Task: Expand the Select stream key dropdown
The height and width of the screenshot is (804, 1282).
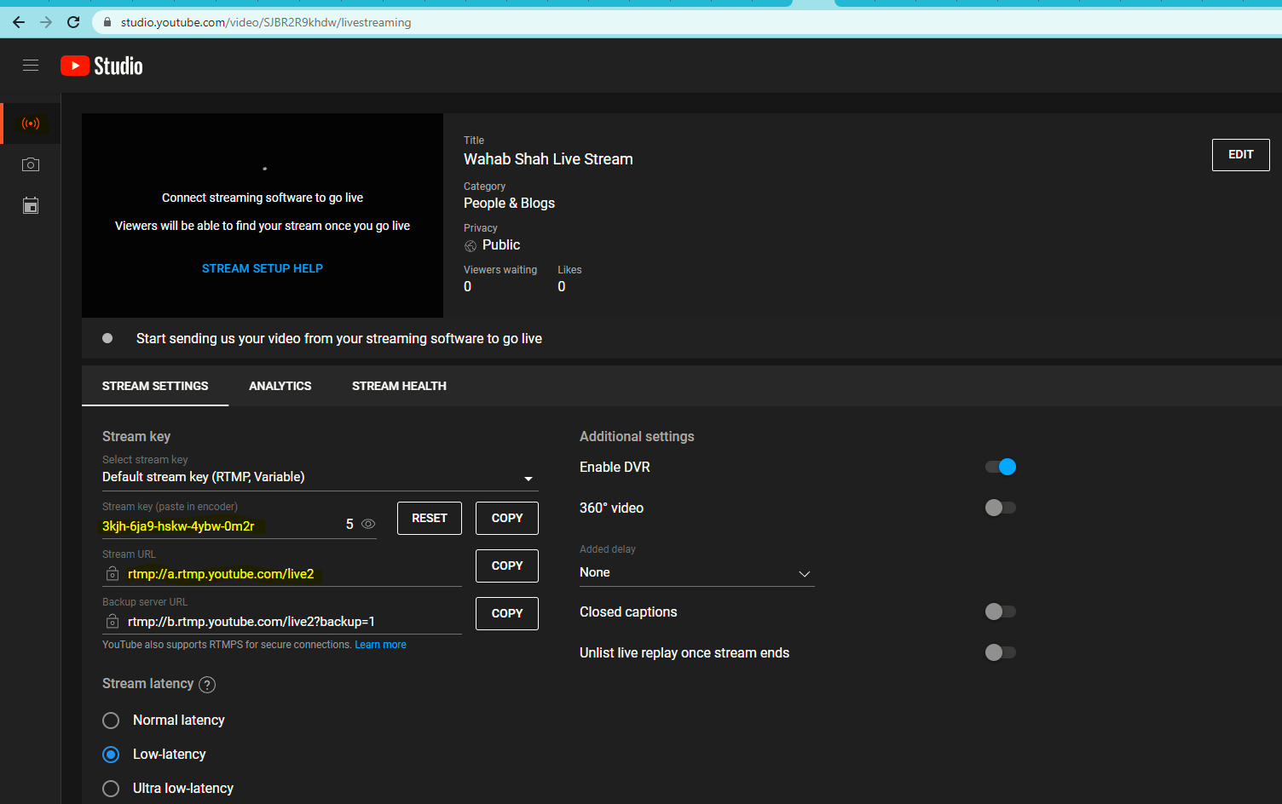Action: 320,477
